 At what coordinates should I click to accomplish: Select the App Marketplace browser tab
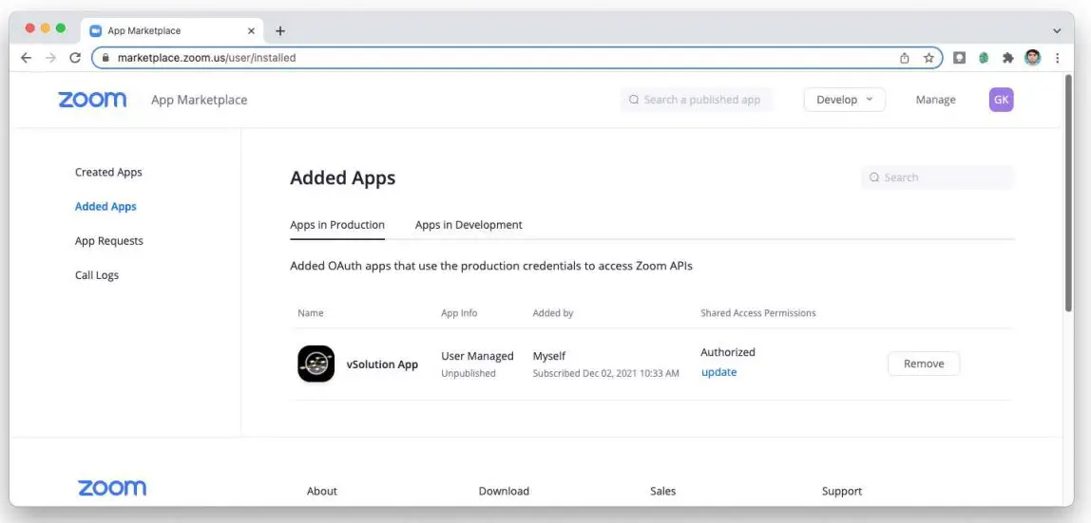pyautogui.click(x=172, y=30)
